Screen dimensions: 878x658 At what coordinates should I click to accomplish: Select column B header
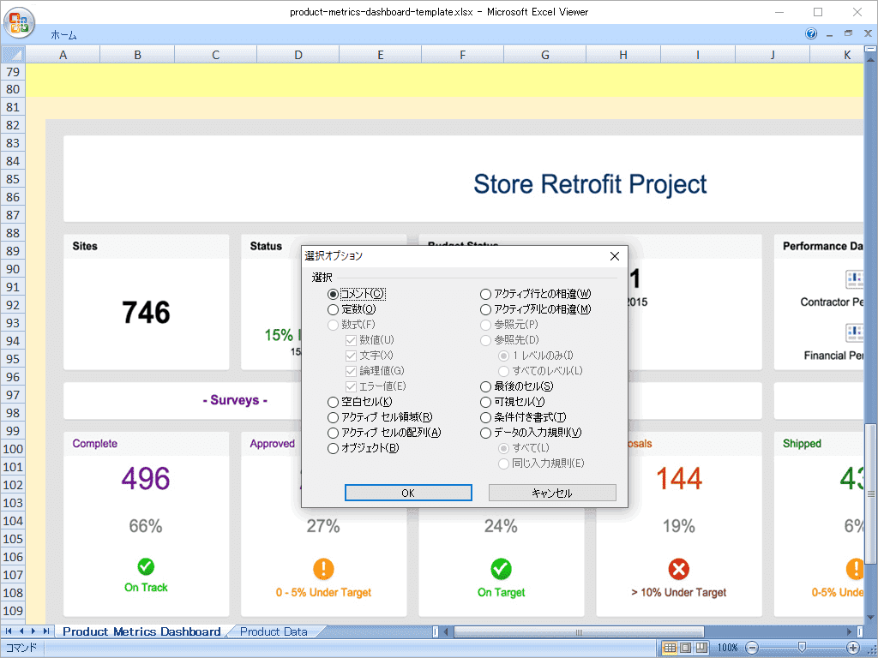(137, 55)
